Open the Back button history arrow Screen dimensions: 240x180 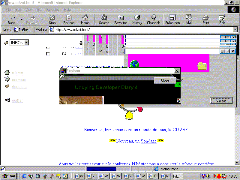pos(22,20)
